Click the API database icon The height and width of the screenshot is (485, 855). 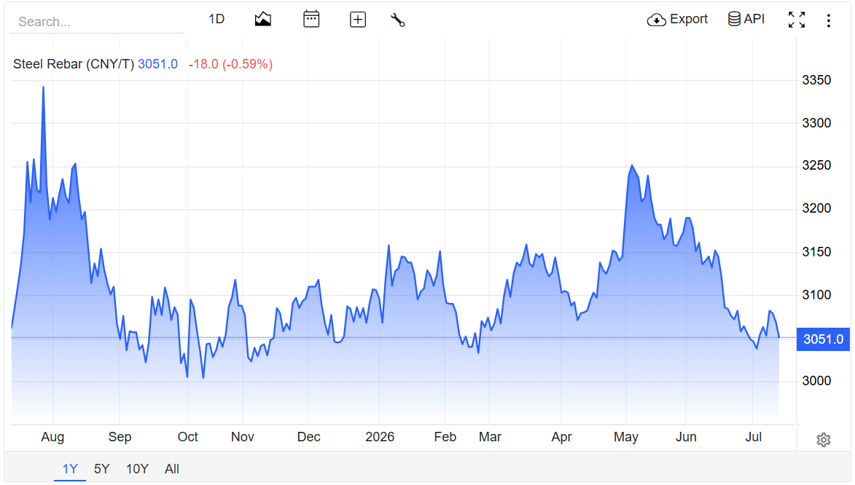click(735, 19)
